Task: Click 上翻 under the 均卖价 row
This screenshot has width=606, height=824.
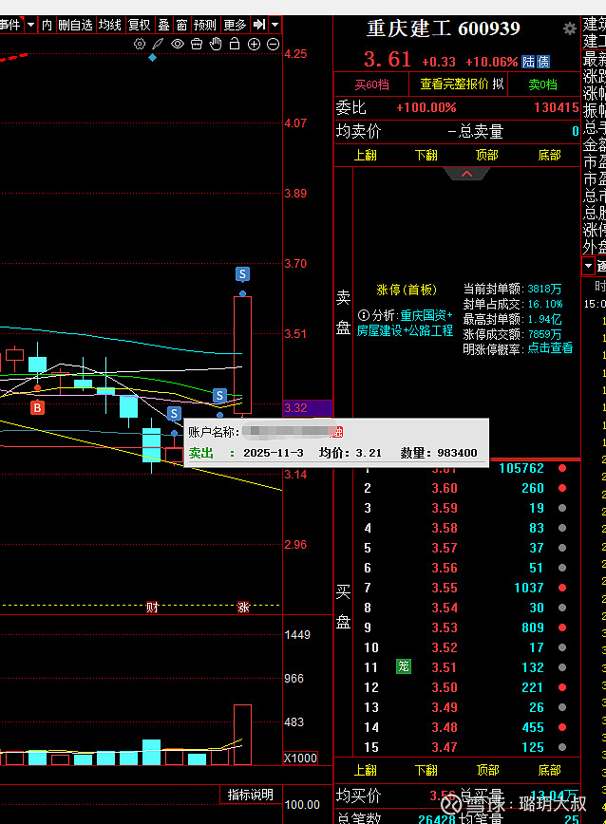Action: pos(366,155)
